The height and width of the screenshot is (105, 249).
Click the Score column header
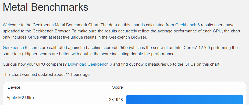pos(118,87)
